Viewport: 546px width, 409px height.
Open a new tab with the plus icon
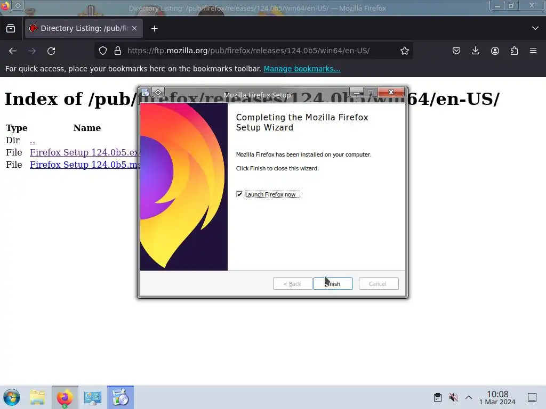click(154, 29)
